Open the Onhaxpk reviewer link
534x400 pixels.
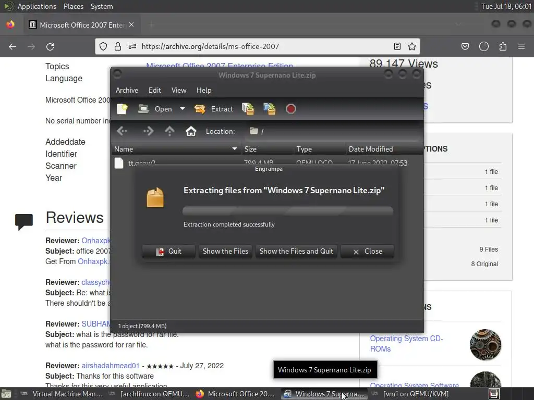point(96,241)
